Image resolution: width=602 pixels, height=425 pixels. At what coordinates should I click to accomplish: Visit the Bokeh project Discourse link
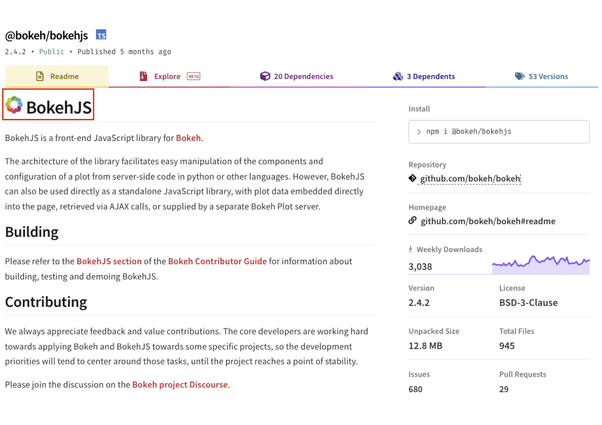[x=180, y=385]
